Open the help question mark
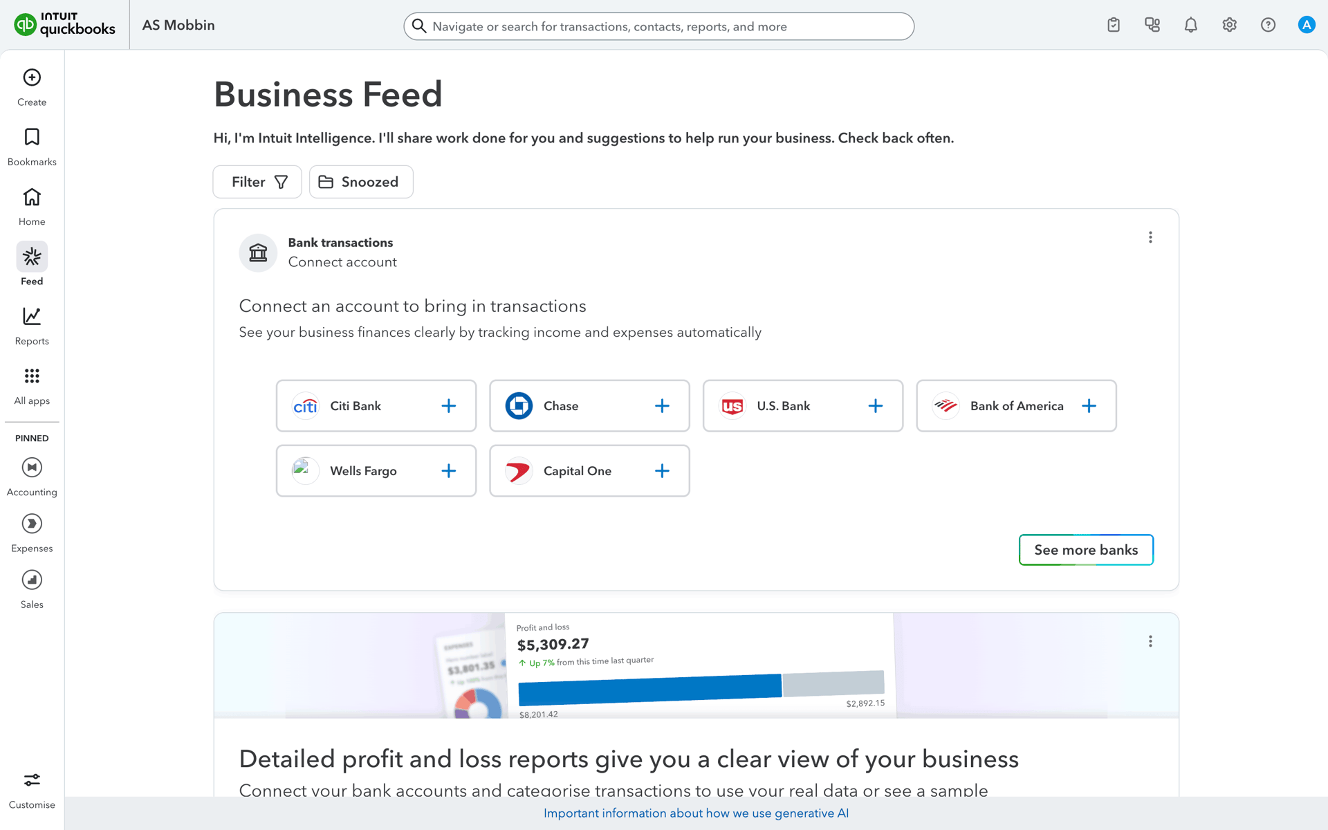 [x=1268, y=25]
